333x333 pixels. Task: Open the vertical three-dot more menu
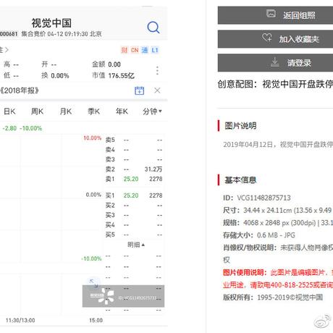157,70
